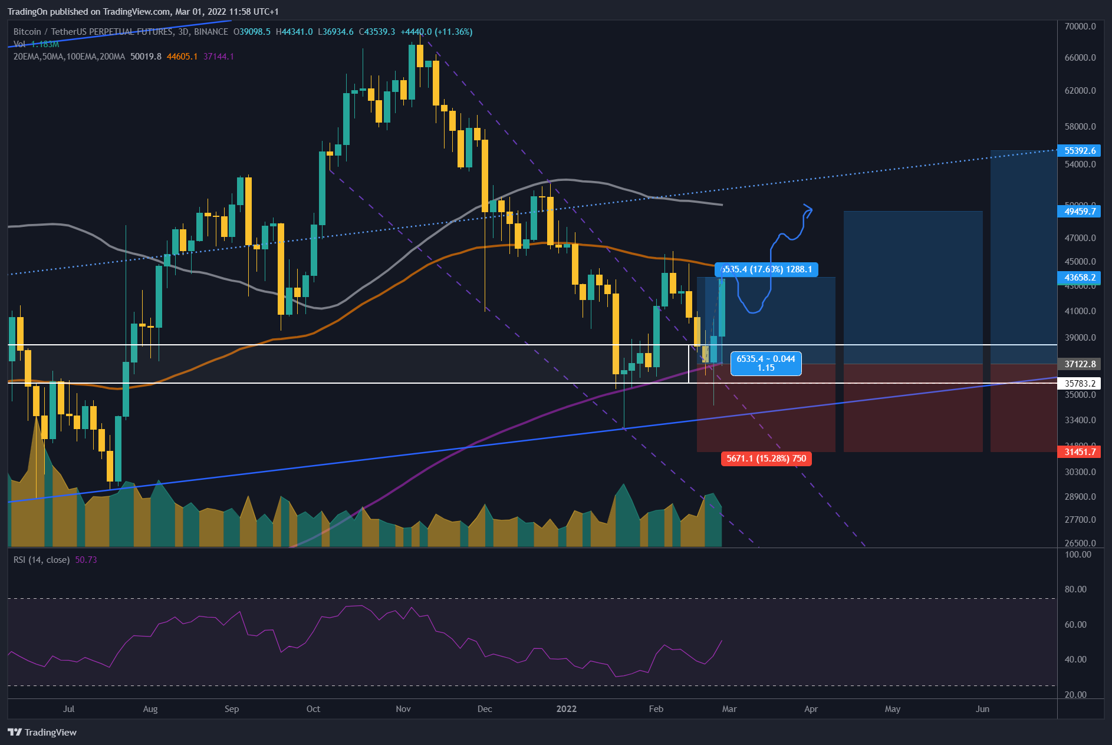1112x745 pixels.
Task: Click the 49459.7 price label
Action: coord(1080,211)
